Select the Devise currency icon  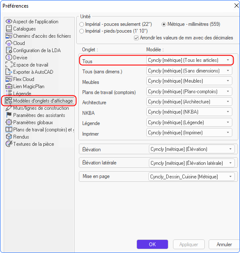[9, 58]
